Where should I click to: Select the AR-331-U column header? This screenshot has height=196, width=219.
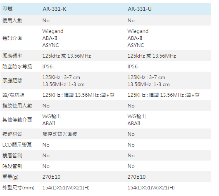140,9
